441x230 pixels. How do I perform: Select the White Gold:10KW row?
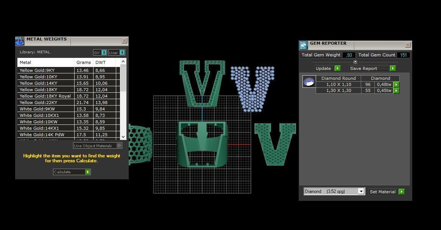coord(69,122)
